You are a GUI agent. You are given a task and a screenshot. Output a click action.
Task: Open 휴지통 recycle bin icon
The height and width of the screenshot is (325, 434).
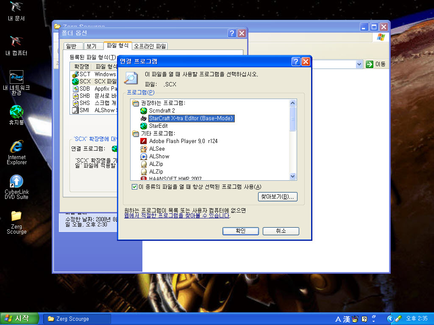pyautogui.click(x=17, y=115)
